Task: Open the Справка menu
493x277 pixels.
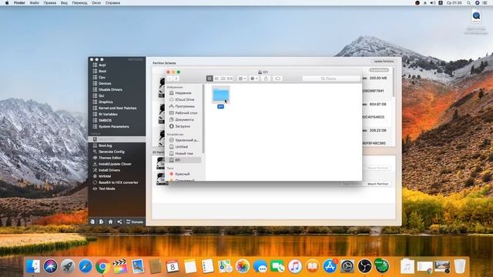Action: pos(112,3)
